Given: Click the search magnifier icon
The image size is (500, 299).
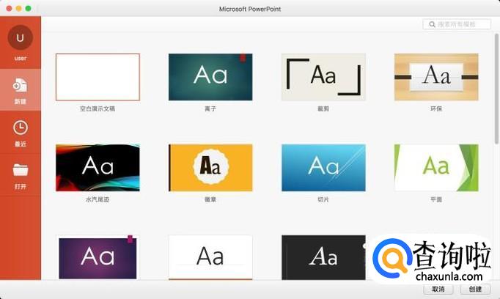Looking at the screenshot, I should (x=432, y=24).
